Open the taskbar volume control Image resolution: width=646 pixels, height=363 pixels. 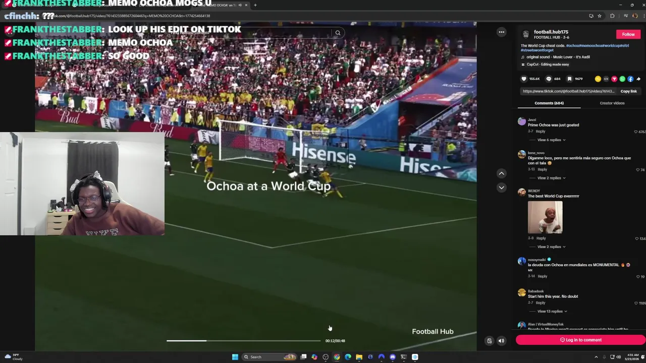[x=618, y=357]
